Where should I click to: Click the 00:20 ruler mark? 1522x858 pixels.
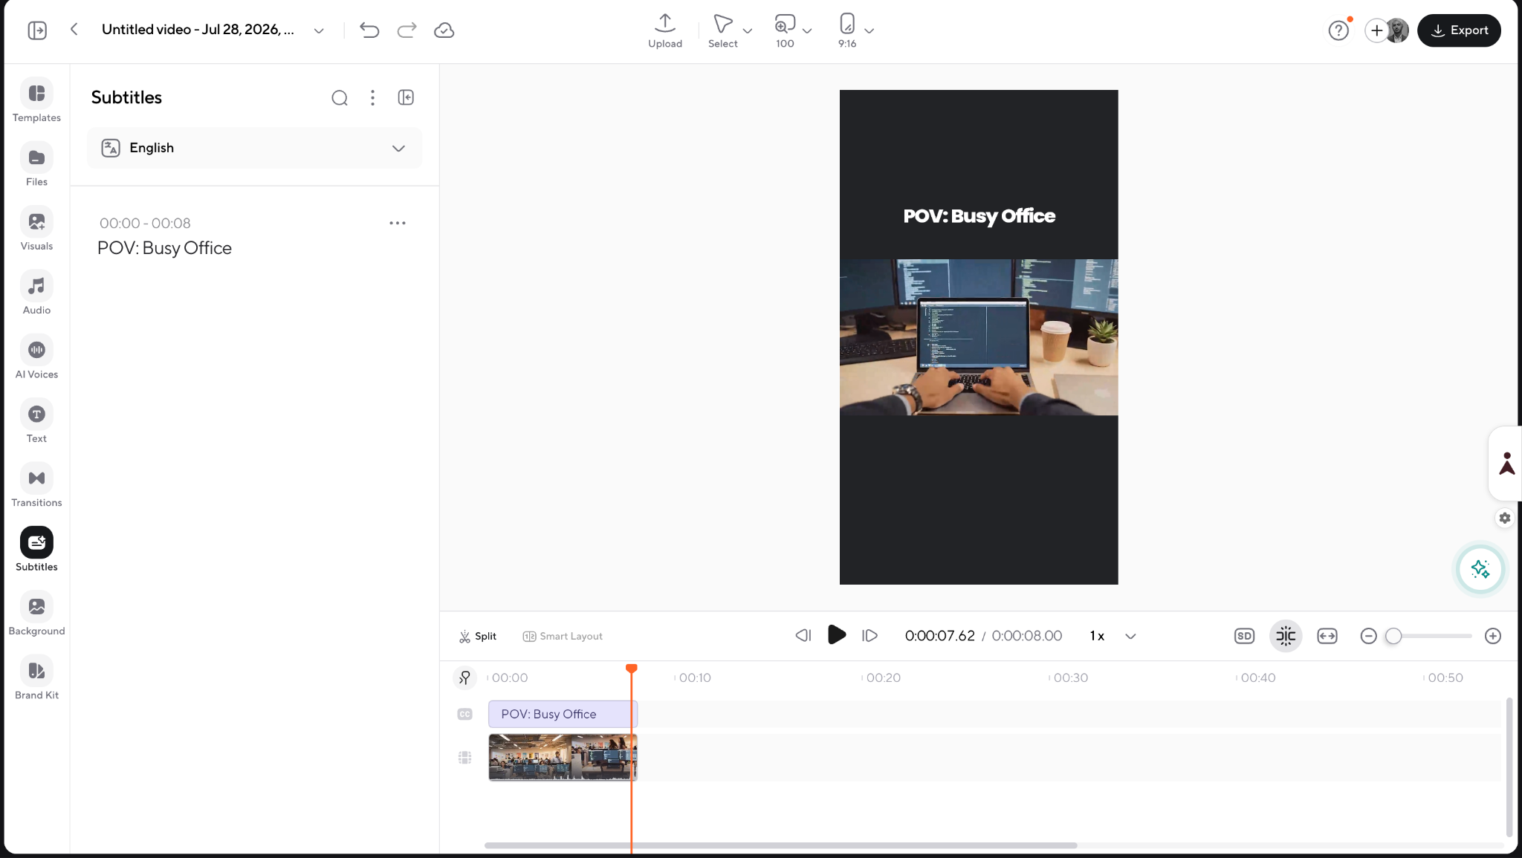tap(883, 677)
